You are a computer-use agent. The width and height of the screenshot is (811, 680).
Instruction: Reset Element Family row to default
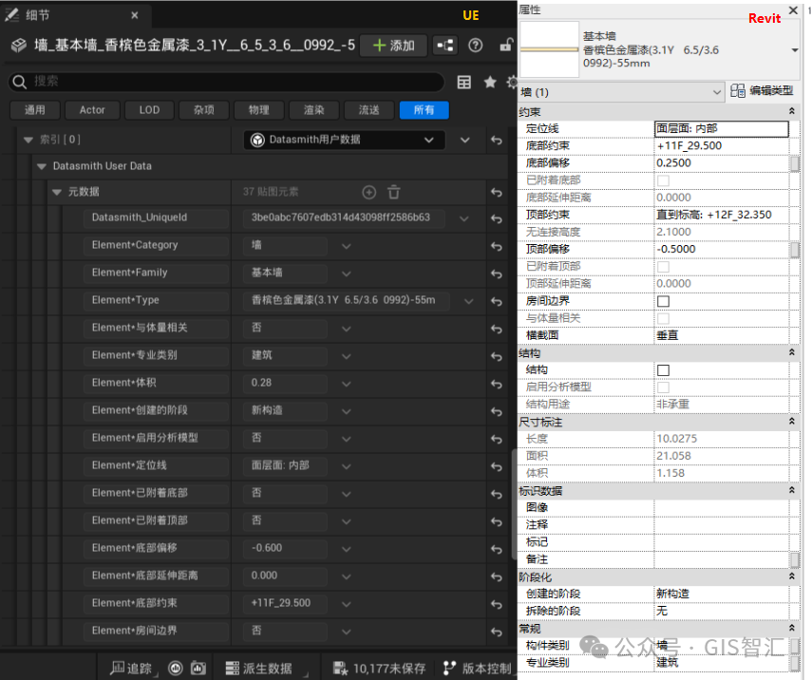[x=497, y=274]
